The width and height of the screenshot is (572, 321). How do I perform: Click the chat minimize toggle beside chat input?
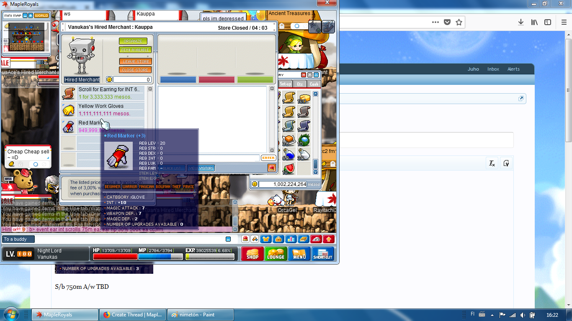coord(228,239)
